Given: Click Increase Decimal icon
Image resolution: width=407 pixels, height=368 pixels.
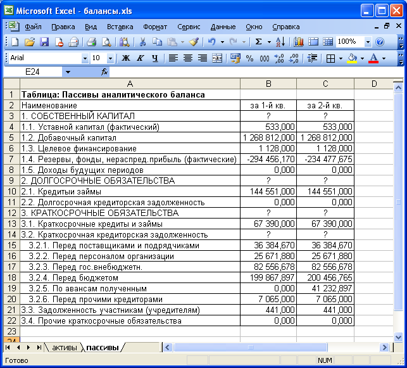Looking at the screenshot, I should pyautogui.click(x=279, y=58).
